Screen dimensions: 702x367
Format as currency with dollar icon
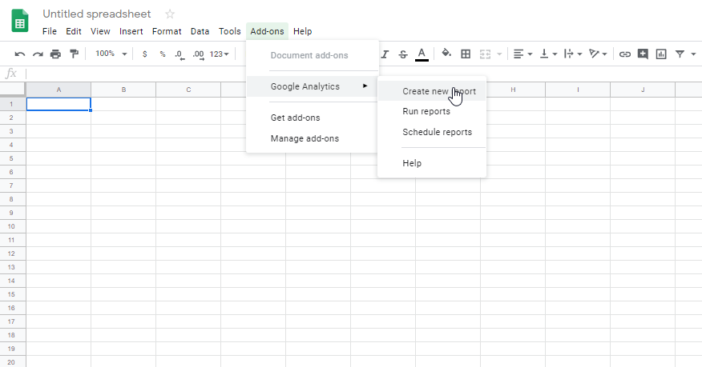pyautogui.click(x=144, y=54)
